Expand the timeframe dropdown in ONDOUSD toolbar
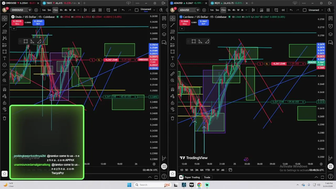 point(78,10)
